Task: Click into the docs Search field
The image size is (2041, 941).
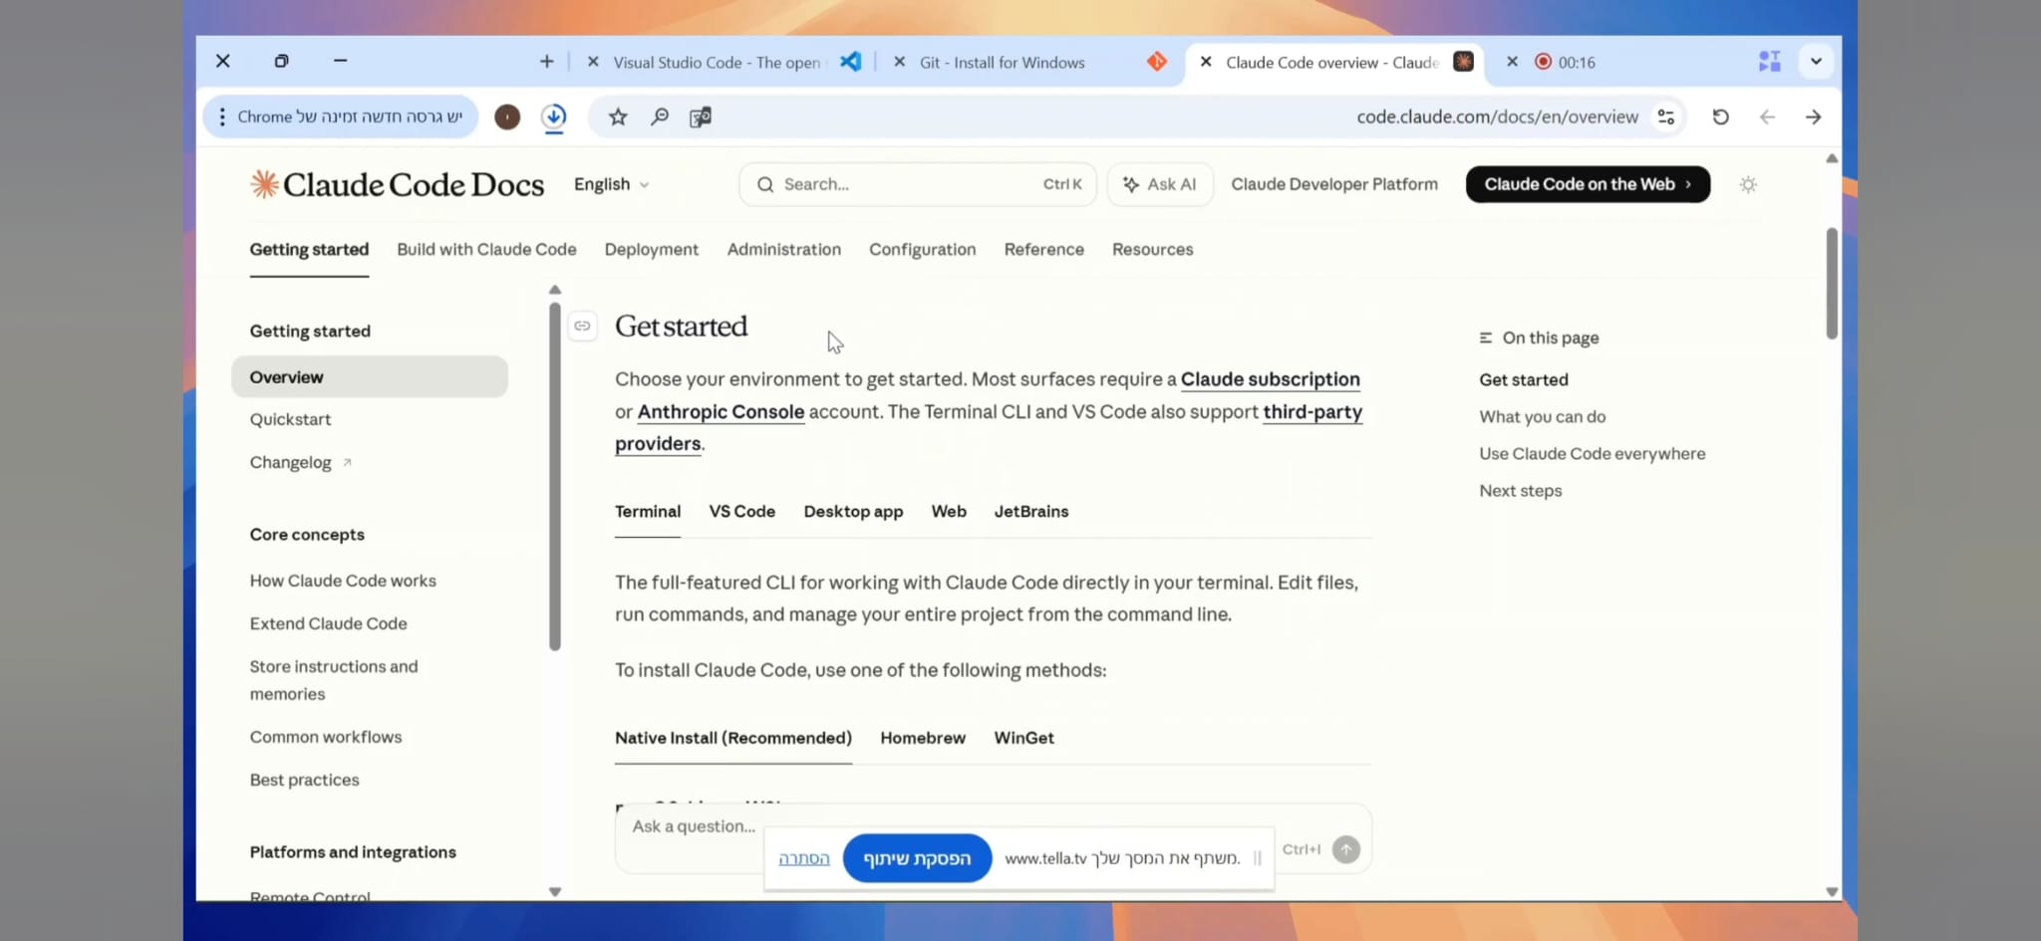Action: [918, 184]
